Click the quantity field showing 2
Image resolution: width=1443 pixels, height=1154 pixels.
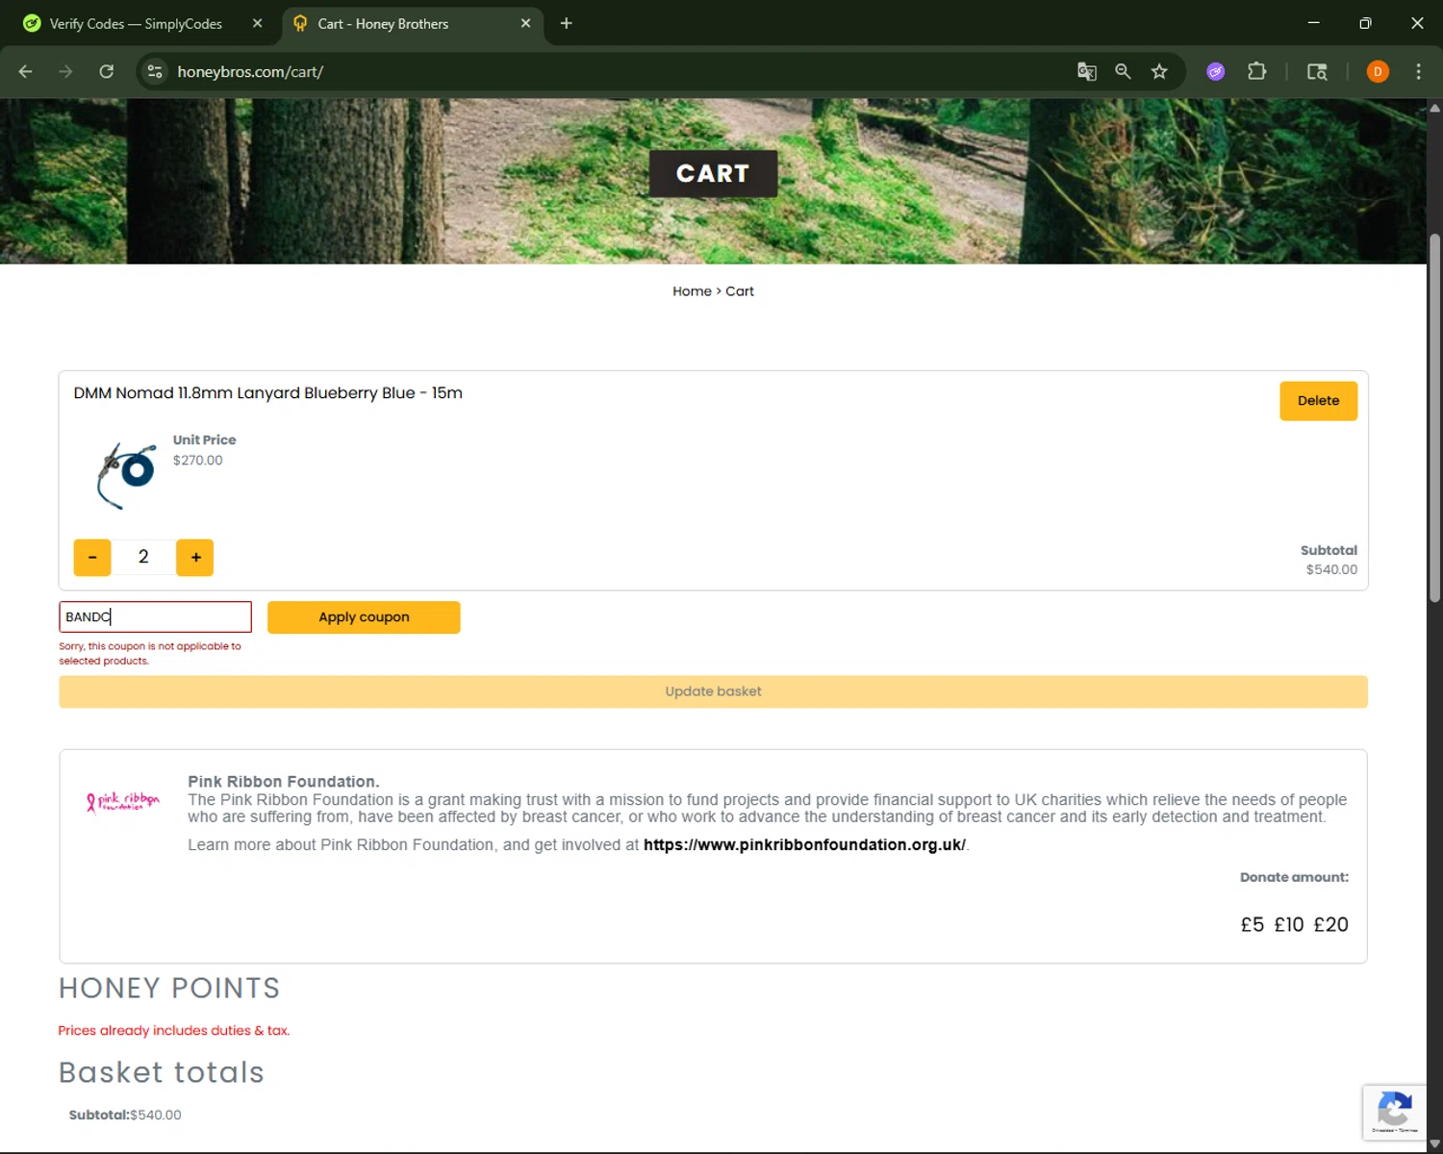point(143,557)
